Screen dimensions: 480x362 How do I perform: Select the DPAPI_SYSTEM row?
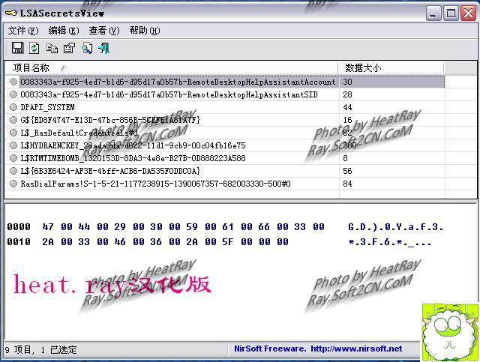225,107
